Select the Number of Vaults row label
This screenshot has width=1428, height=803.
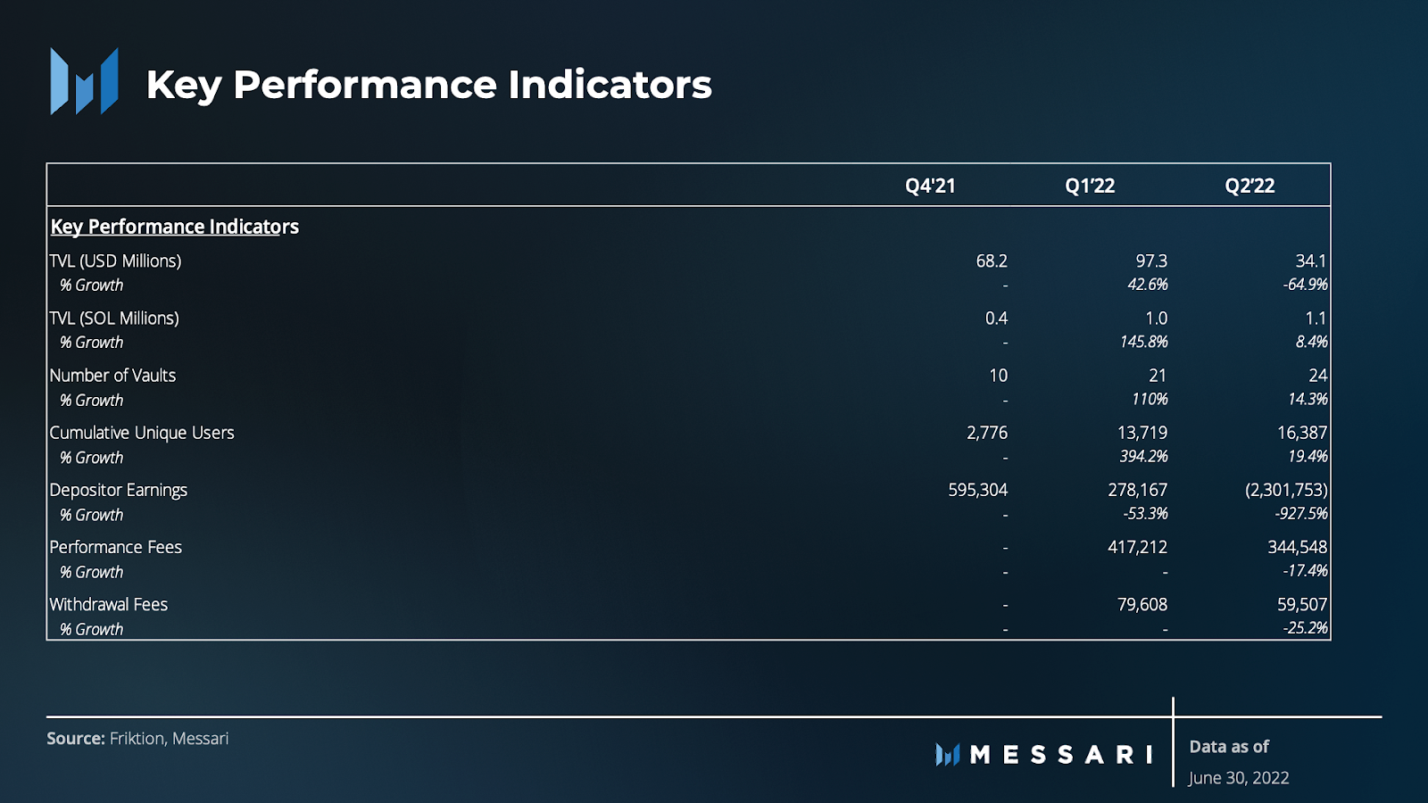point(112,375)
